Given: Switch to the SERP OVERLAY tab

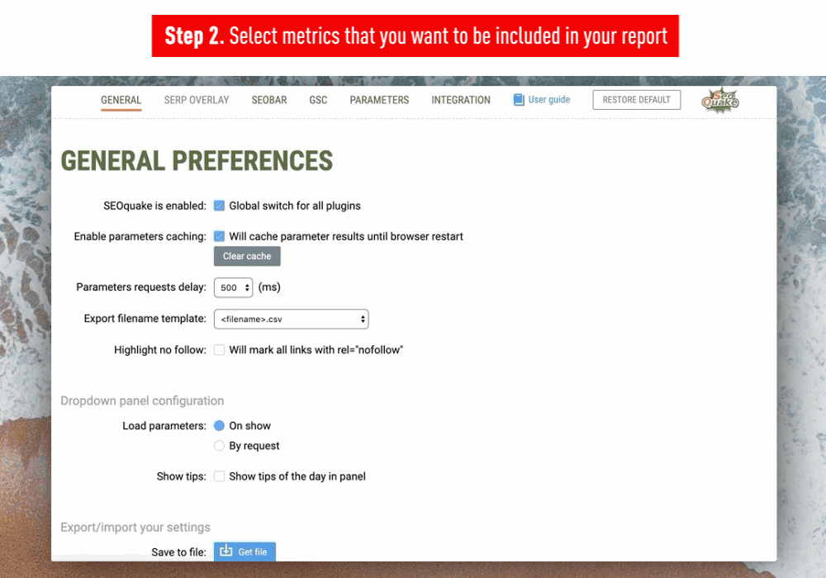Looking at the screenshot, I should point(197,100).
